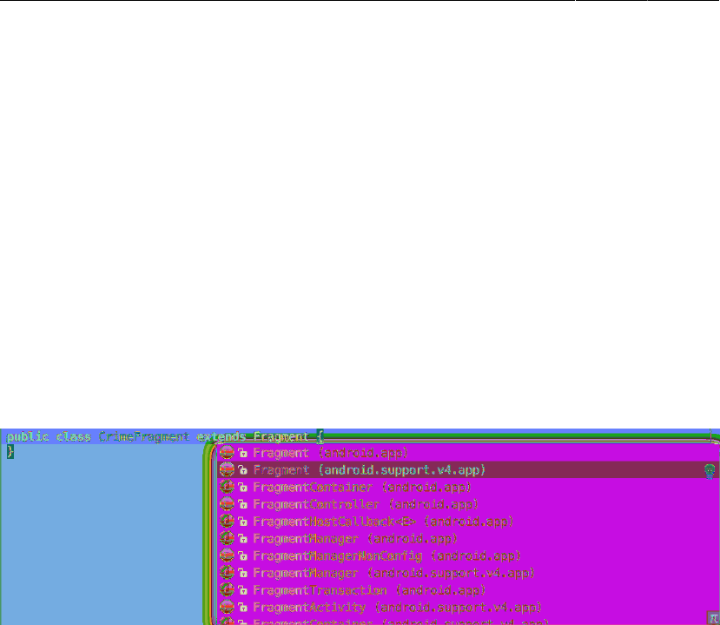Click the 'extends' keyword in code

tap(221, 436)
